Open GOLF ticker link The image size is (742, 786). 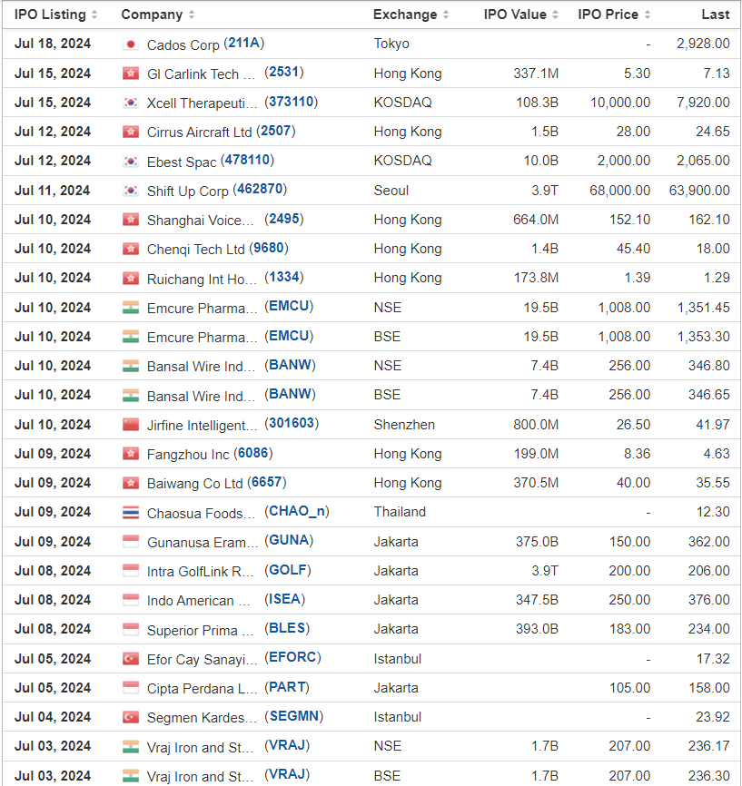click(x=288, y=570)
